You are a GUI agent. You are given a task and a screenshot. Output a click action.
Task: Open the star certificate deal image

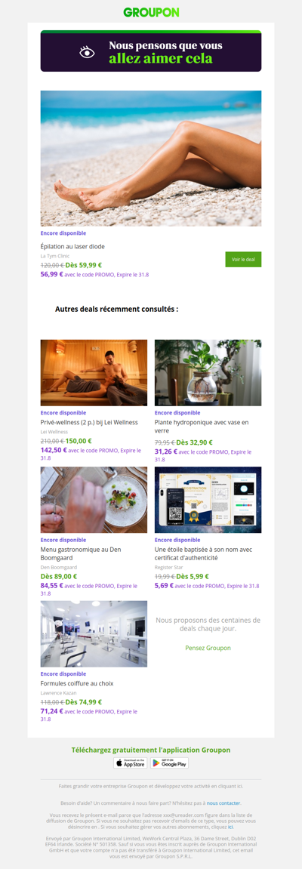208,499
